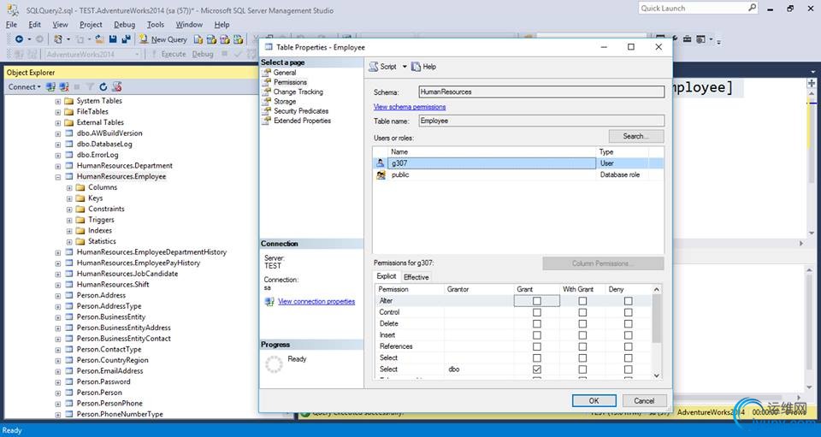Click the Refresh icon in Object Explorer
This screenshot has height=437, width=821.
click(x=103, y=86)
